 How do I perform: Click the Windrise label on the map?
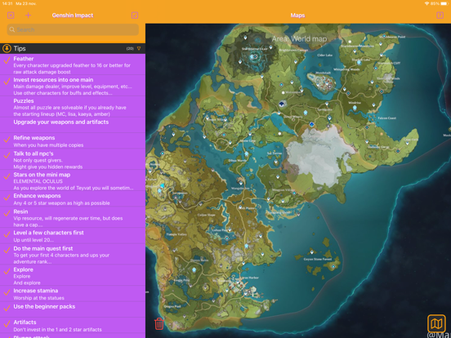pyautogui.click(x=355, y=103)
